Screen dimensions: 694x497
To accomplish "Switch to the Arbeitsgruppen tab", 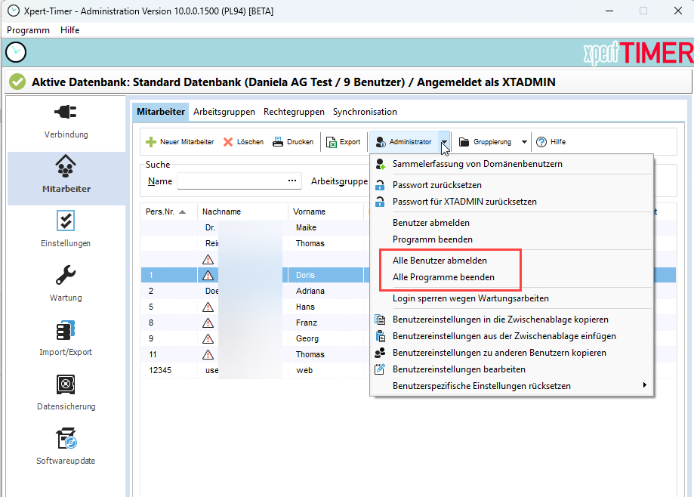I will point(224,112).
